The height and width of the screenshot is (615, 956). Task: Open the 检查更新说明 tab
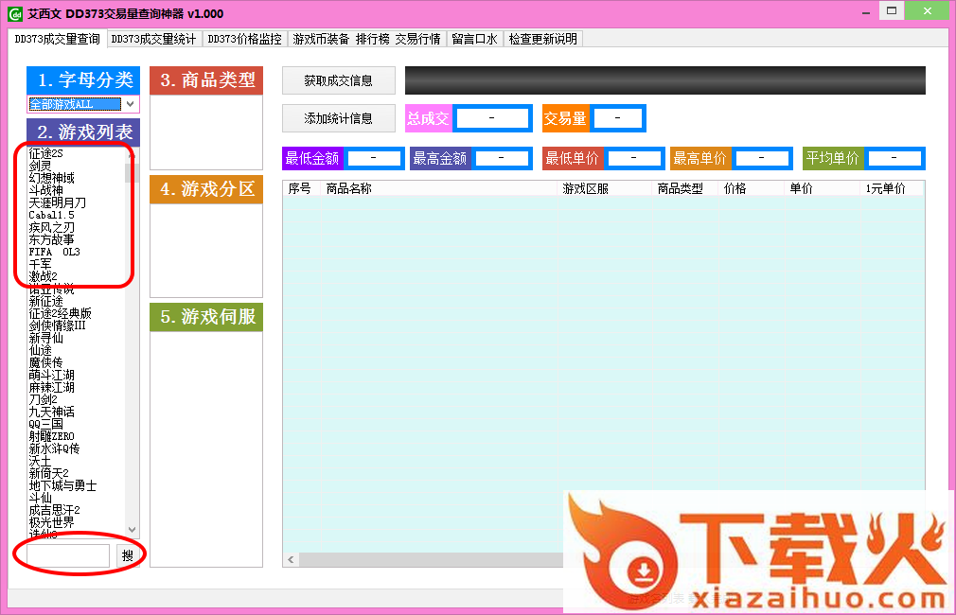pos(542,39)
